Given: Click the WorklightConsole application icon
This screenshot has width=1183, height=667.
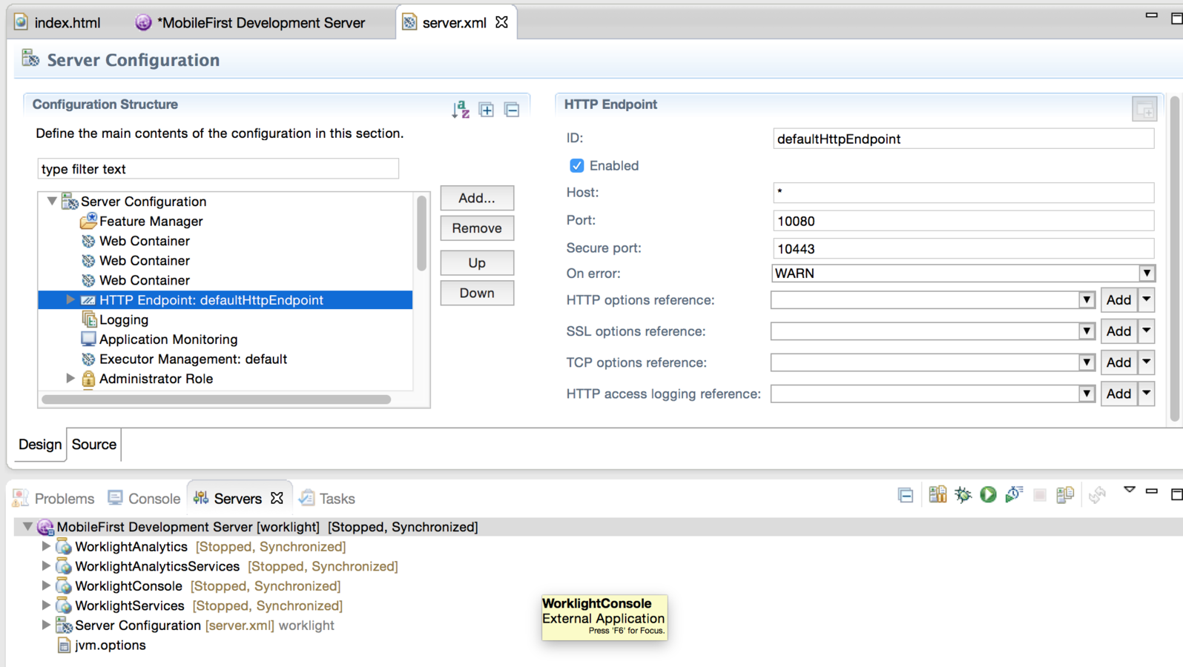Looking at the screenshot, I should [x=64, y=586].
